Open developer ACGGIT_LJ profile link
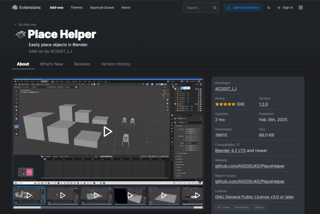The image size is (320, 214). pos(226,89)
